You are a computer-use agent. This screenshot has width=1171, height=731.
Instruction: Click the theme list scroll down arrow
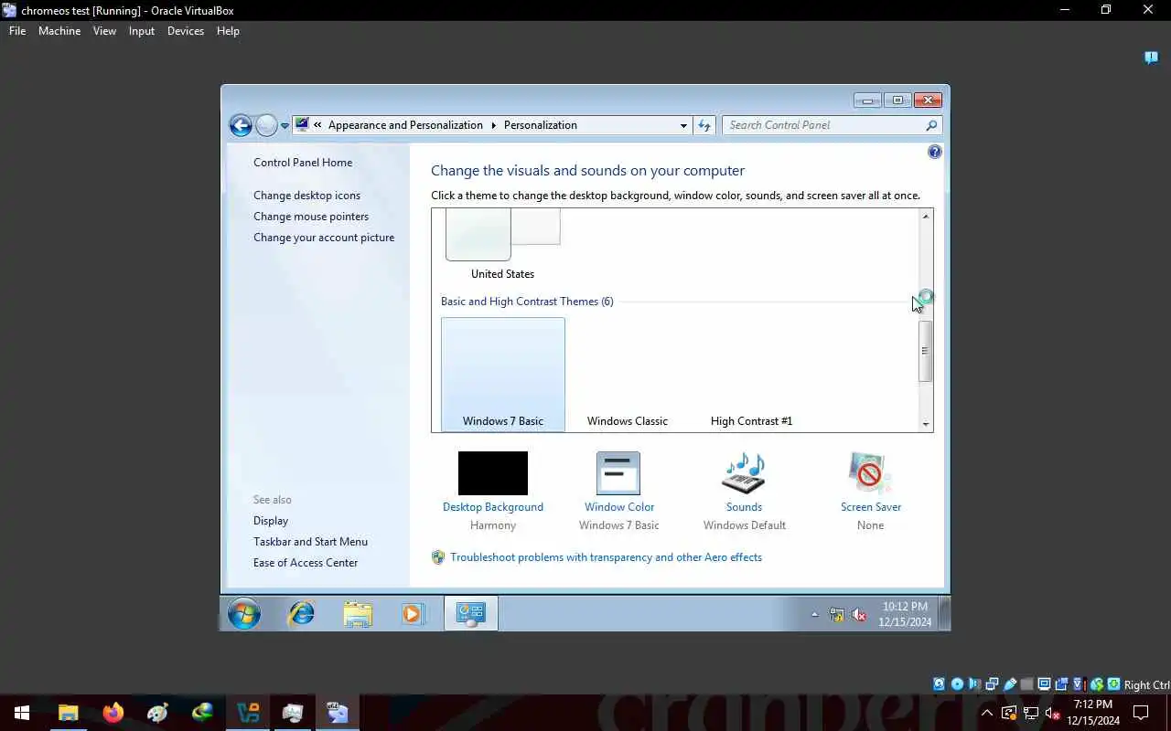coord(926,424)
